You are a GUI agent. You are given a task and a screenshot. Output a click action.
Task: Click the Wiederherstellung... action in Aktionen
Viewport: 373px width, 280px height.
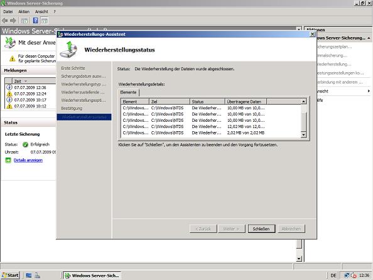pyautogui.click(x=334, y=64)
